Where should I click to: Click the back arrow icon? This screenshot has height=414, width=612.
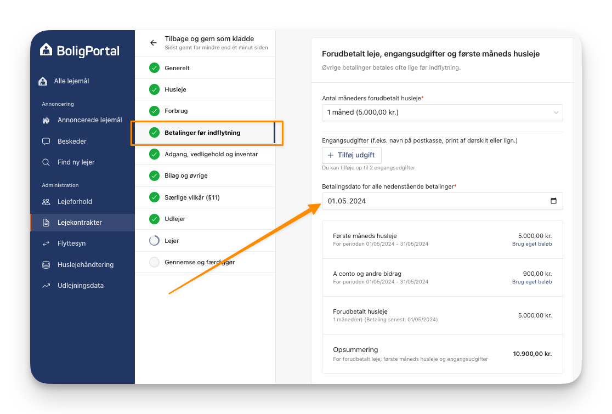154,43
